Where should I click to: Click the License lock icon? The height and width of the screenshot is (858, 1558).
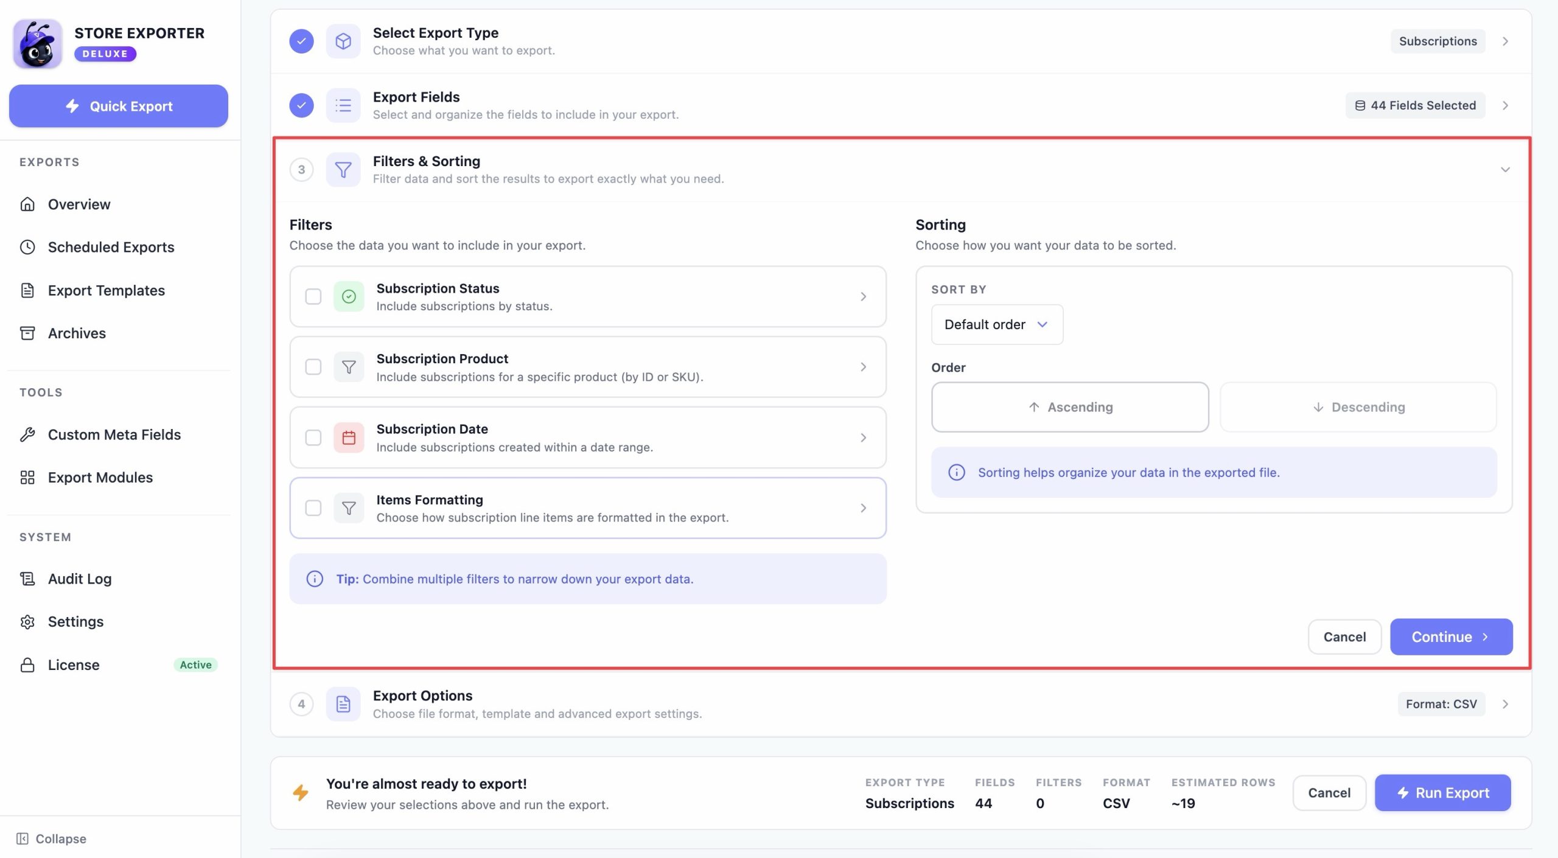tap(27, 665)
